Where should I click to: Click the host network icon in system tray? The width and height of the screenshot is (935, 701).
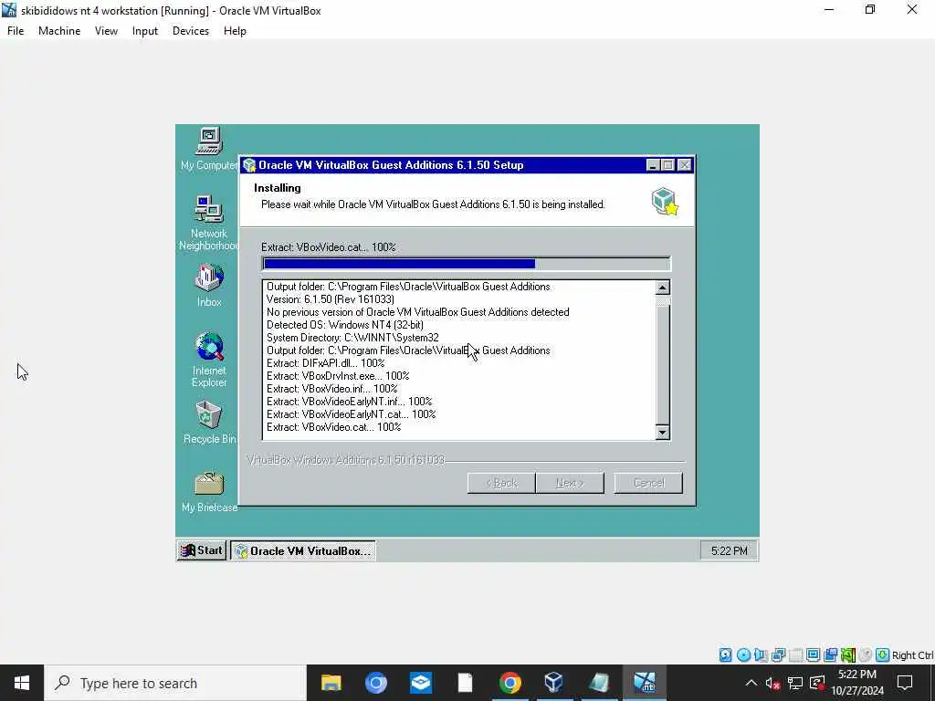(x=795, y=683)
